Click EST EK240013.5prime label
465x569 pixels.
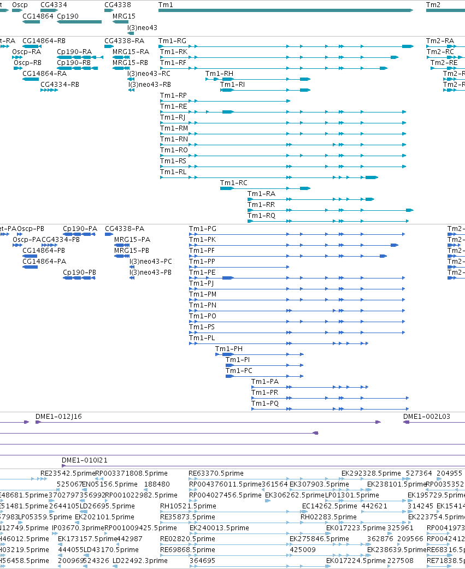pos(219,527)
